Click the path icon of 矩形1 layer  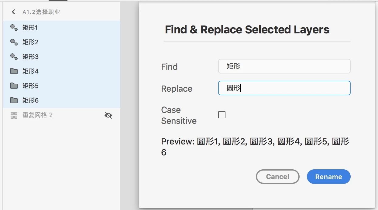click(x=14, y=28)
